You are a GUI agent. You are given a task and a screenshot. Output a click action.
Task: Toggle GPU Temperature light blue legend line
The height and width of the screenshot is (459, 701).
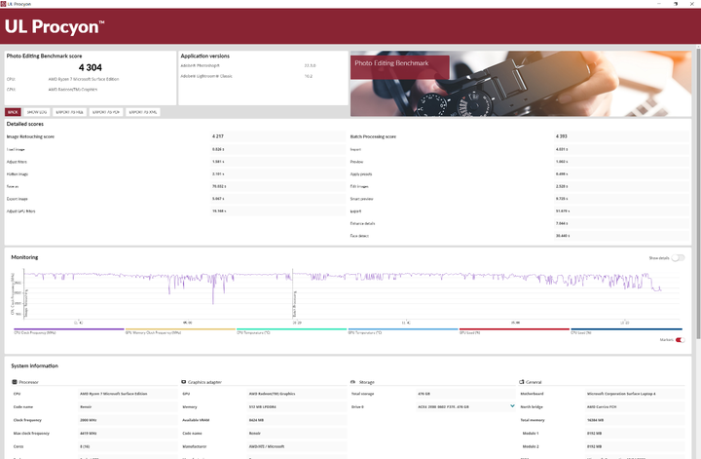pyautogui.click(x=403, y=329)
